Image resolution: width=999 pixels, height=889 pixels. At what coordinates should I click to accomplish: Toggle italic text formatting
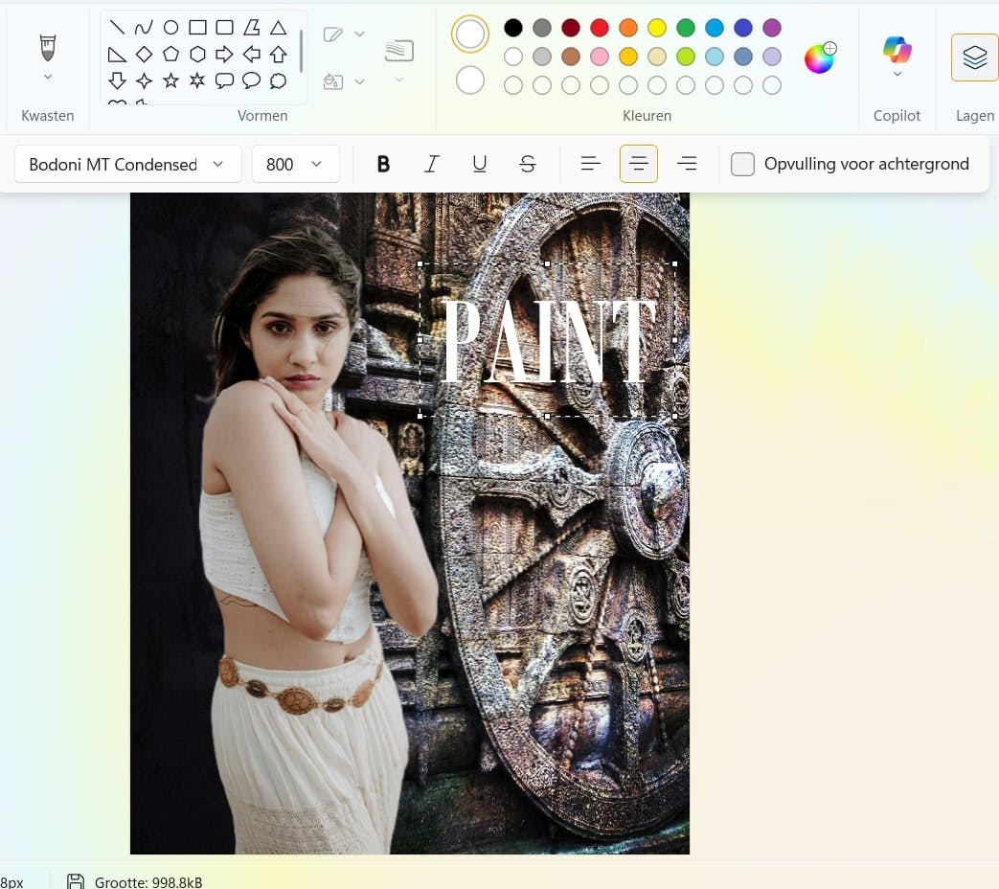coord(431,164)
